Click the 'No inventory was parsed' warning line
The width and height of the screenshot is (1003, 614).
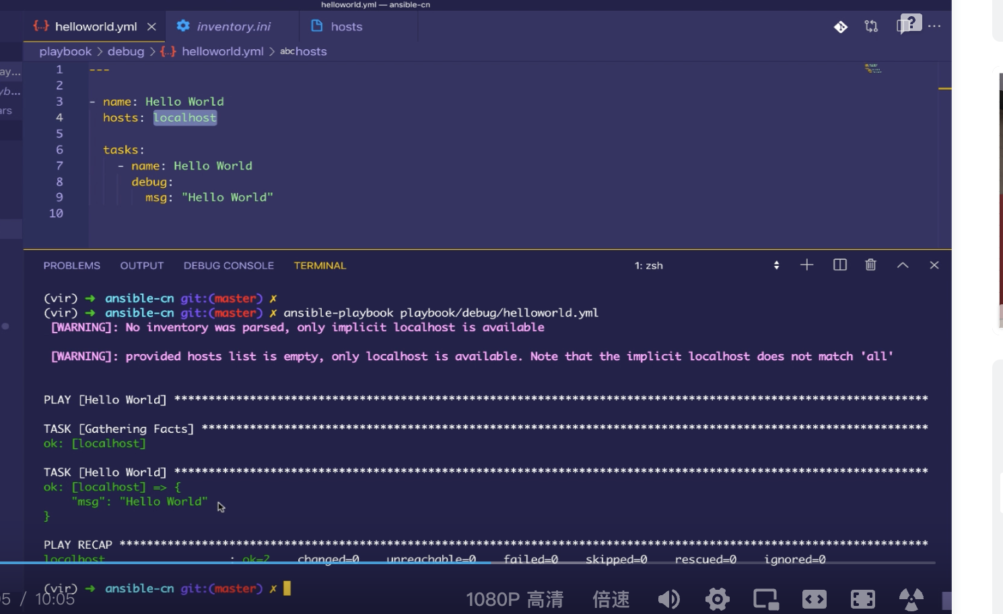tap(298, 328)
